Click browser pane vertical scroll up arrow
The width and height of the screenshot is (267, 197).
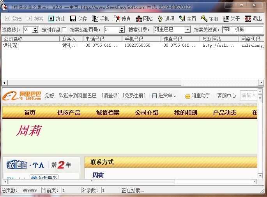[260, 91]
